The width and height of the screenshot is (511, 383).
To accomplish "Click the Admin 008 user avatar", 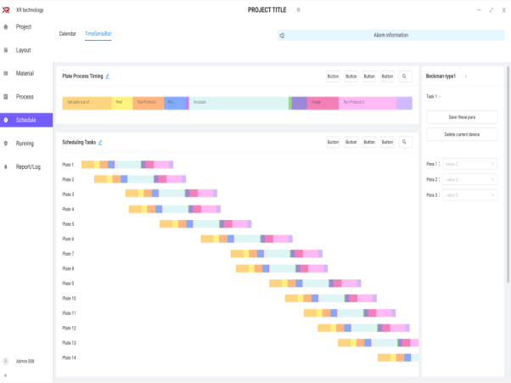I will coord(7,361).
